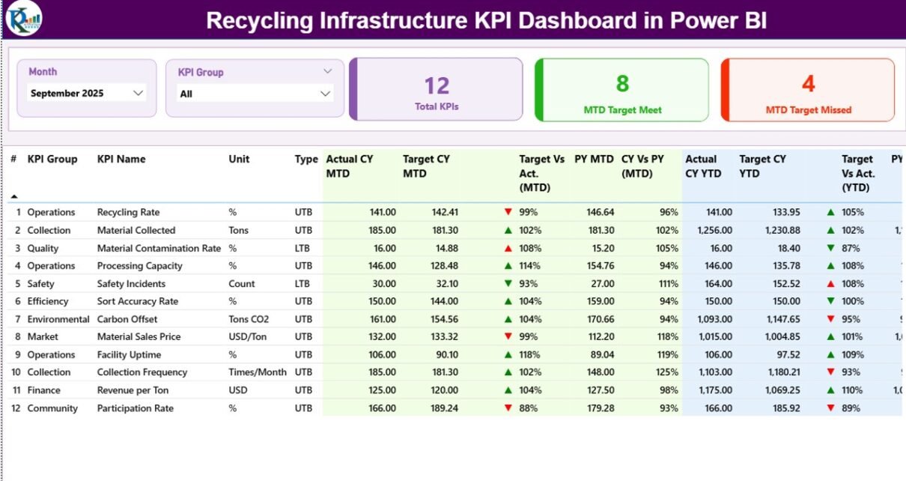The width and height of the screenshot is (906, 481).
Task: Click MTD red down arrow for Material Sales Price
Action: pos(508,337)
